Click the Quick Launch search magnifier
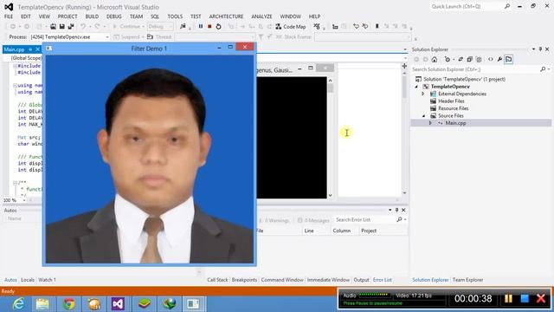 pos(507,6)
